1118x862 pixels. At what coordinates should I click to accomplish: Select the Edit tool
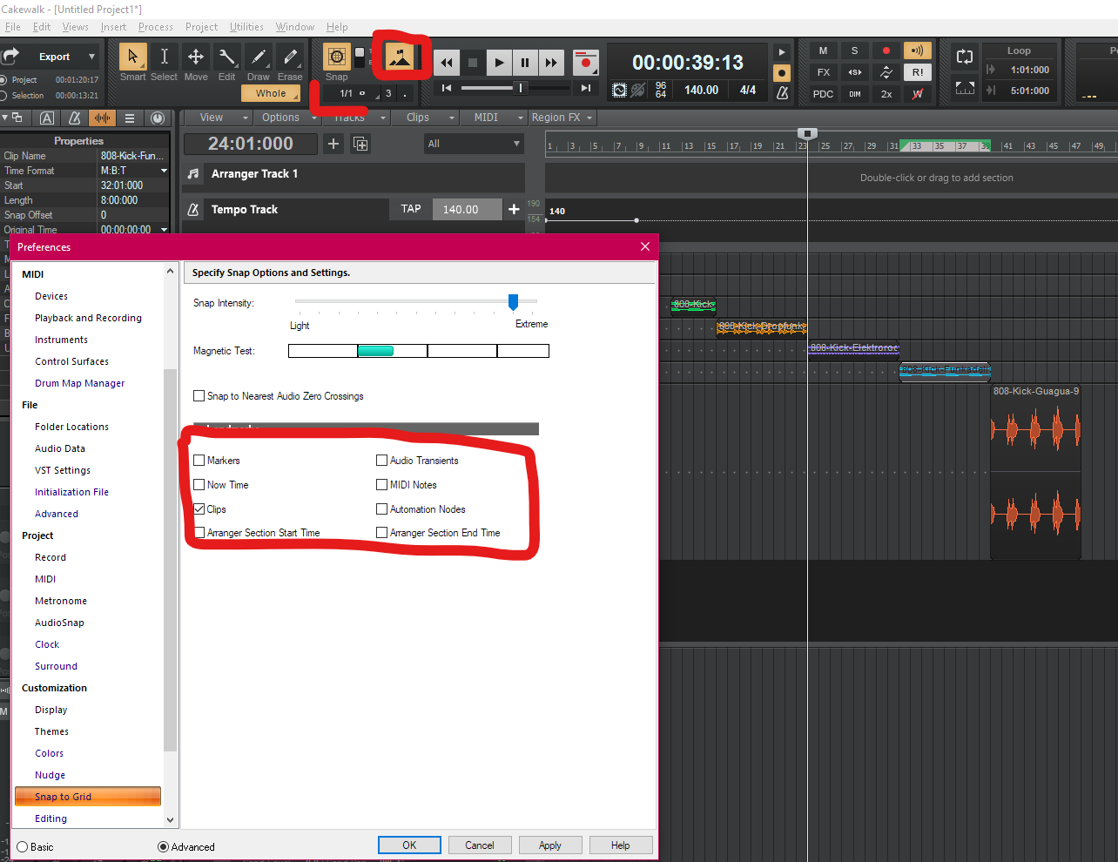point(226,57)
